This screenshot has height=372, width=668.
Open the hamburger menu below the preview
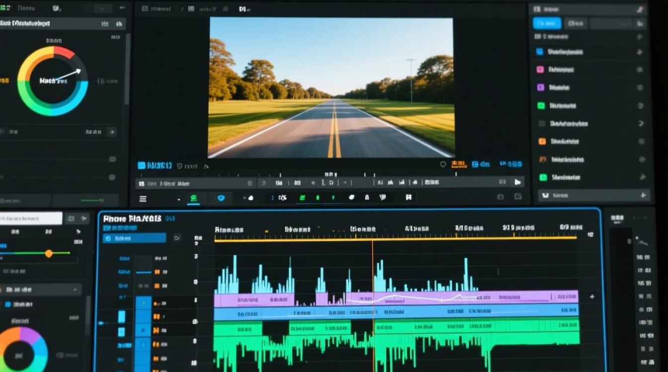(143, 199)
